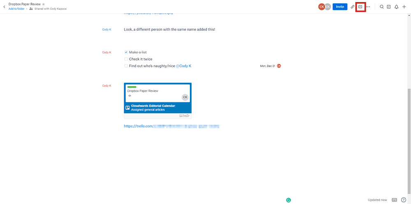
Task: Open the search magnifier icon
Action: [x=382, y=7]
